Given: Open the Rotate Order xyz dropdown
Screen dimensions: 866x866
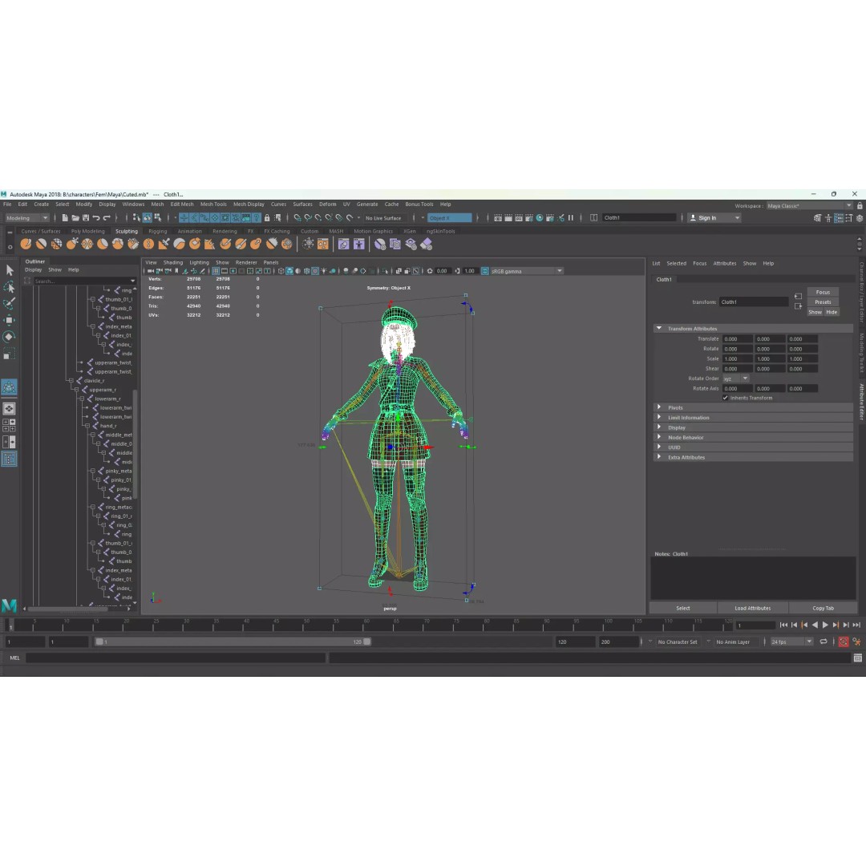Looking at the screenshot, I should click(736, 378).
